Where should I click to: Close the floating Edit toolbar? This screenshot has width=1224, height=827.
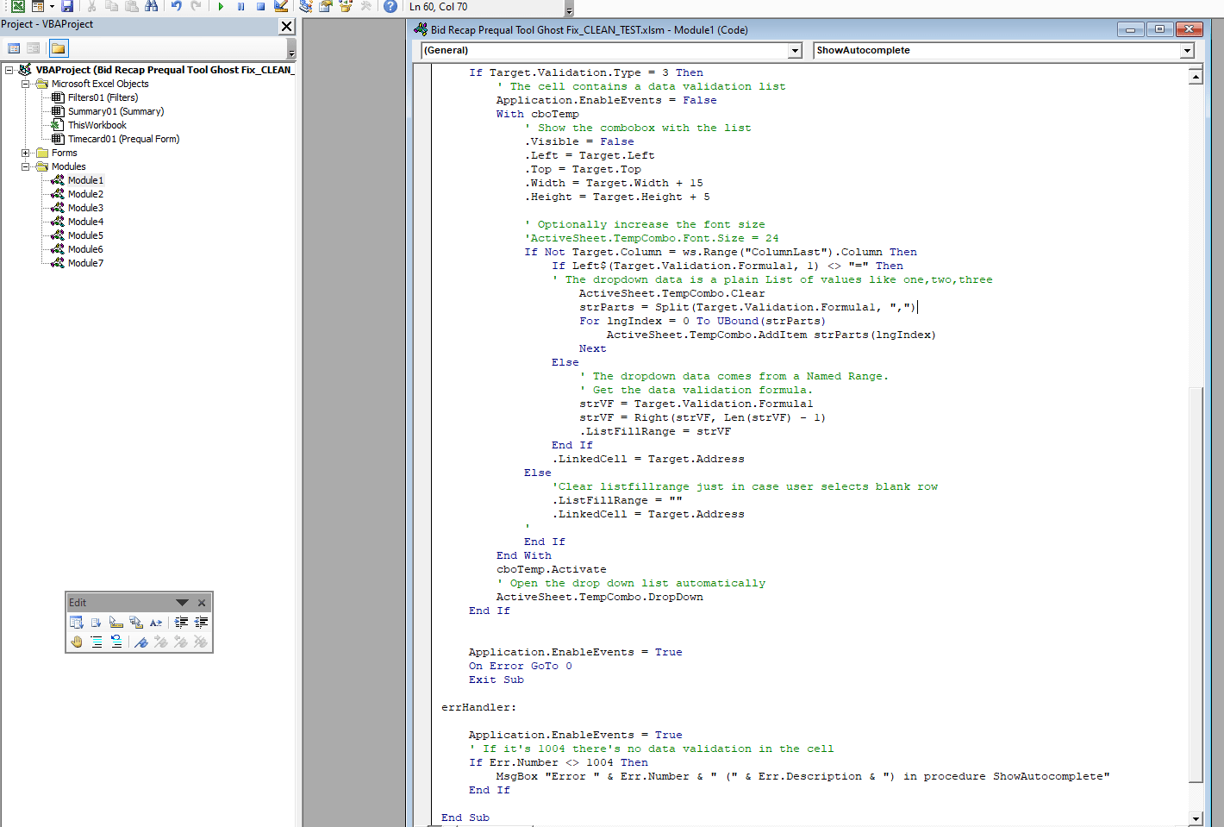pyautogui.click(x=202, y=603)
